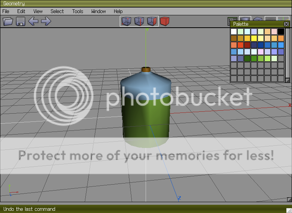Switch to body selection mode red cube
292x213 pixels.
pyautogui.click(x=165, y=21)
